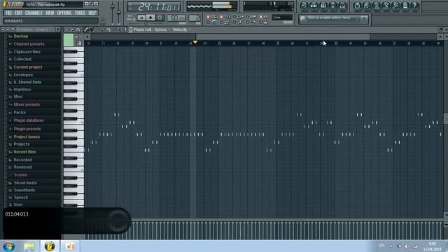
Task: Open the Sliced beats folder
Action: click(x=25, y=183)
